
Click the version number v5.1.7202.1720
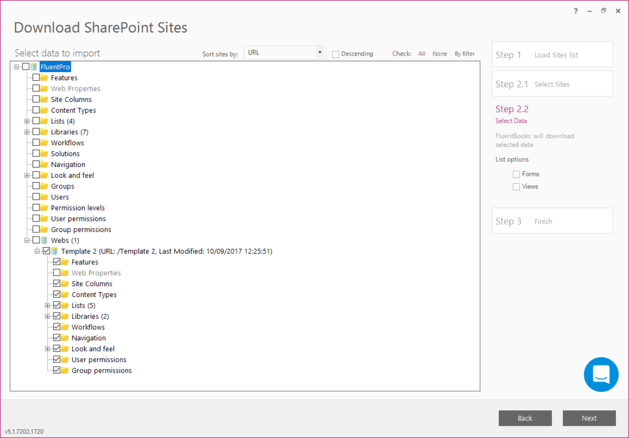(x=24, y=431)
